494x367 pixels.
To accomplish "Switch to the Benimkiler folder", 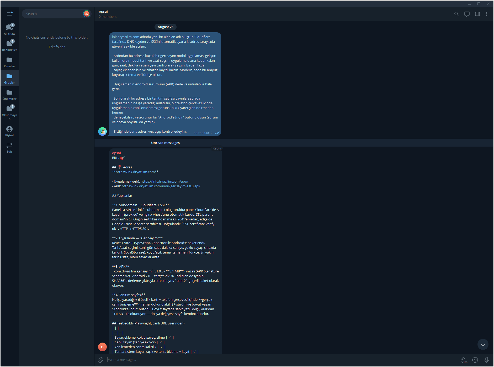I will [x=9, y=45].
